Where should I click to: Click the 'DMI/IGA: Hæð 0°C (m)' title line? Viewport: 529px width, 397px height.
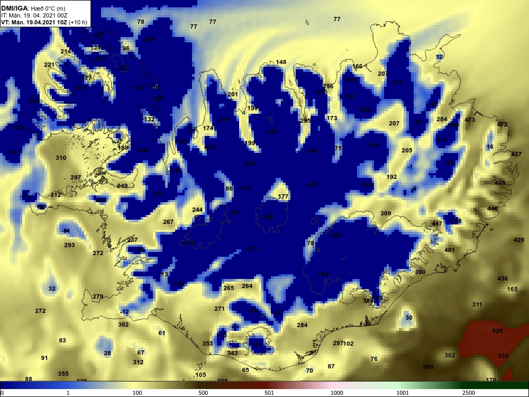33,8
